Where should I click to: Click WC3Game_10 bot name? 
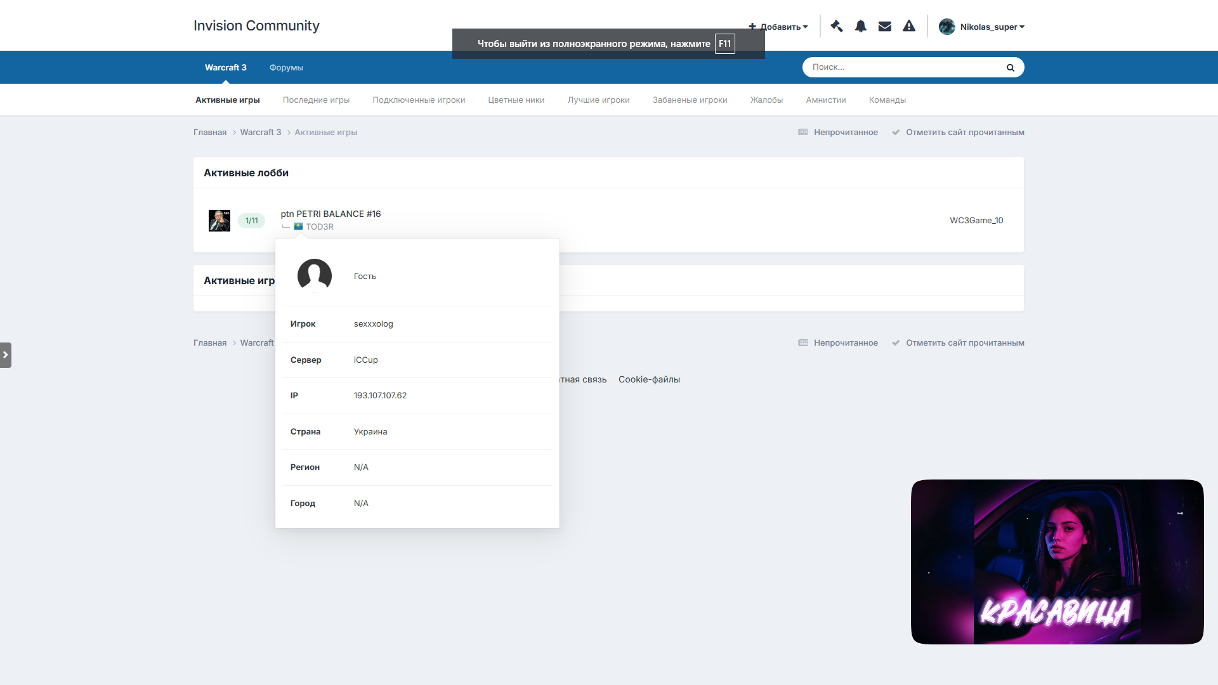976,221
